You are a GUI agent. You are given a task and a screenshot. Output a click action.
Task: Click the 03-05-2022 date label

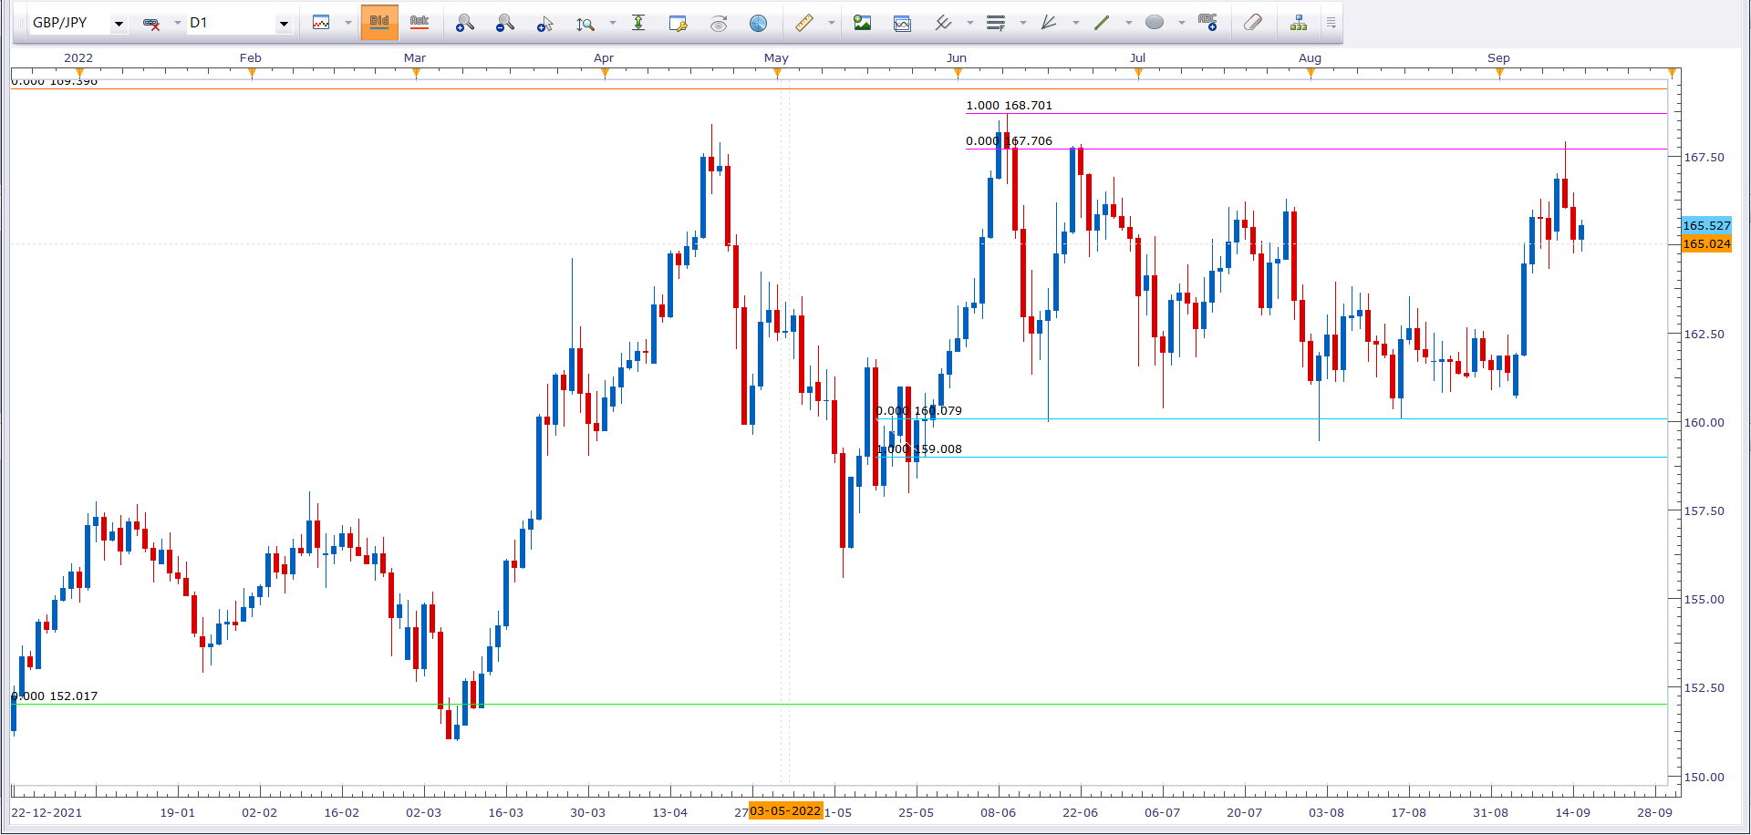(785, 811)
